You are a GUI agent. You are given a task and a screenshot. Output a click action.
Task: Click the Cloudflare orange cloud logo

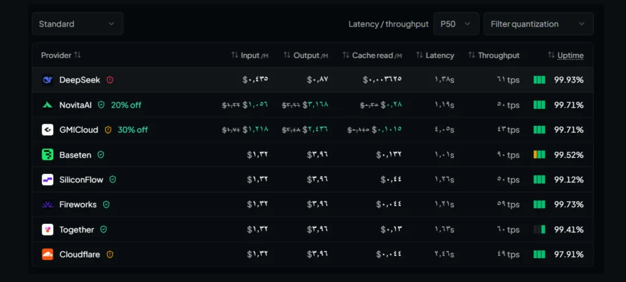click(48, 254)
